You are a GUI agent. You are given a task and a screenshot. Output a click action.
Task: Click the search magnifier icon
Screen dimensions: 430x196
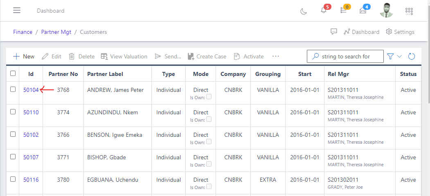pos(315,56)
